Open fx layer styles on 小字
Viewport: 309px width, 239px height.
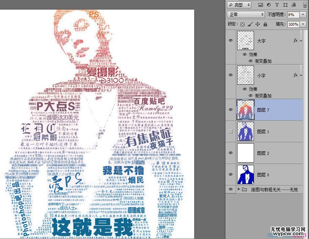[296, 75]
